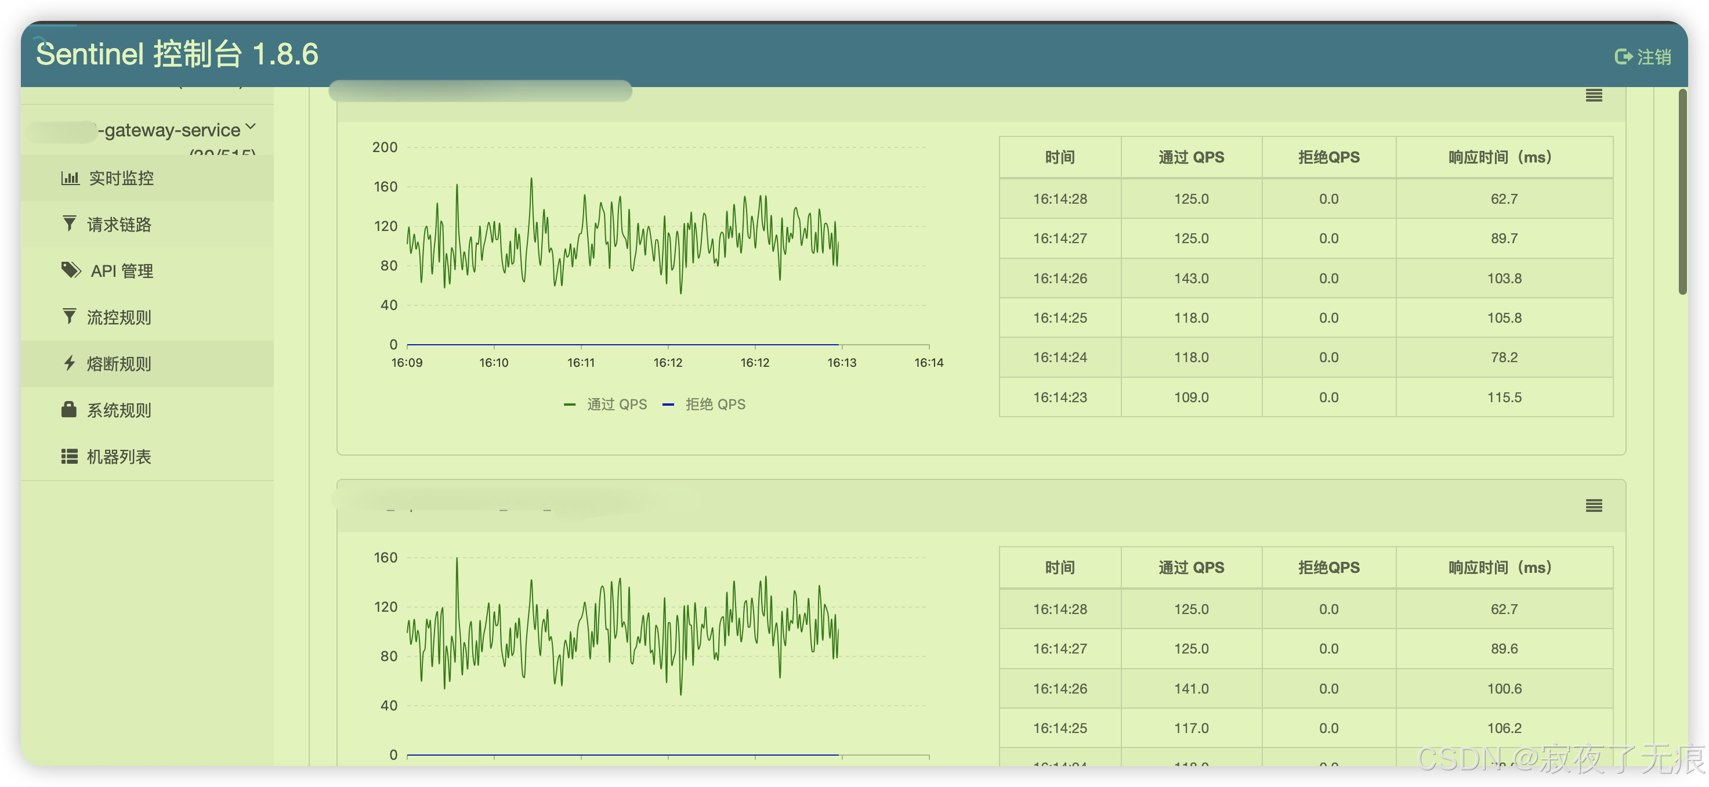This screenshot has width=1709, height=787.
Task: Click the 注销 logout link
Action: click(1653, 57)
